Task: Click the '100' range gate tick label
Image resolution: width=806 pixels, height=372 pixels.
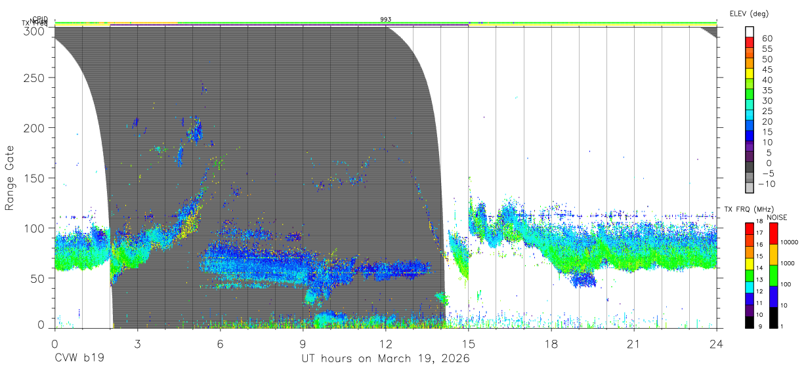Action: [35, 228]
